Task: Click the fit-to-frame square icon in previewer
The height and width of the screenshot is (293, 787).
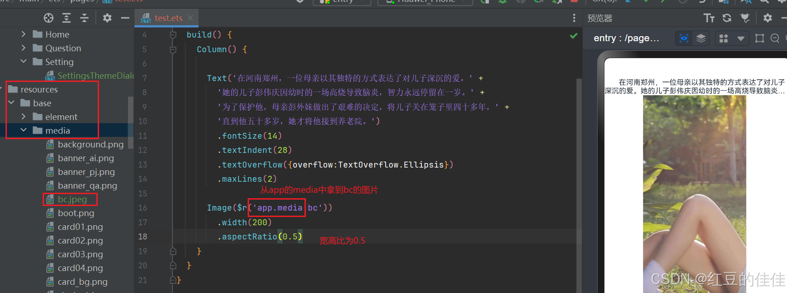Action: (x=759, y=38)
